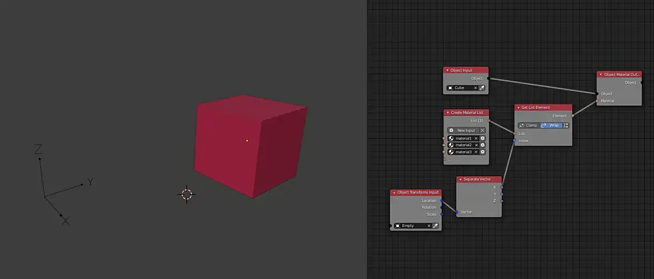Collapse the Object Input node

[447, 70]
